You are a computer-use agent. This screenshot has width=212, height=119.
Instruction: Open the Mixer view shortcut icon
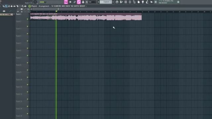click(x=130, y=2)
